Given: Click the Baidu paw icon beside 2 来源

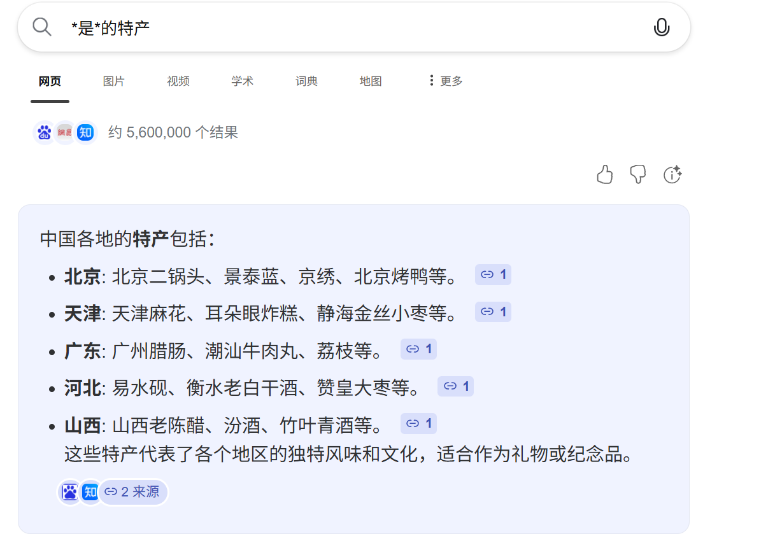Looking at the screenshot, I should click(x=69, y=492).
